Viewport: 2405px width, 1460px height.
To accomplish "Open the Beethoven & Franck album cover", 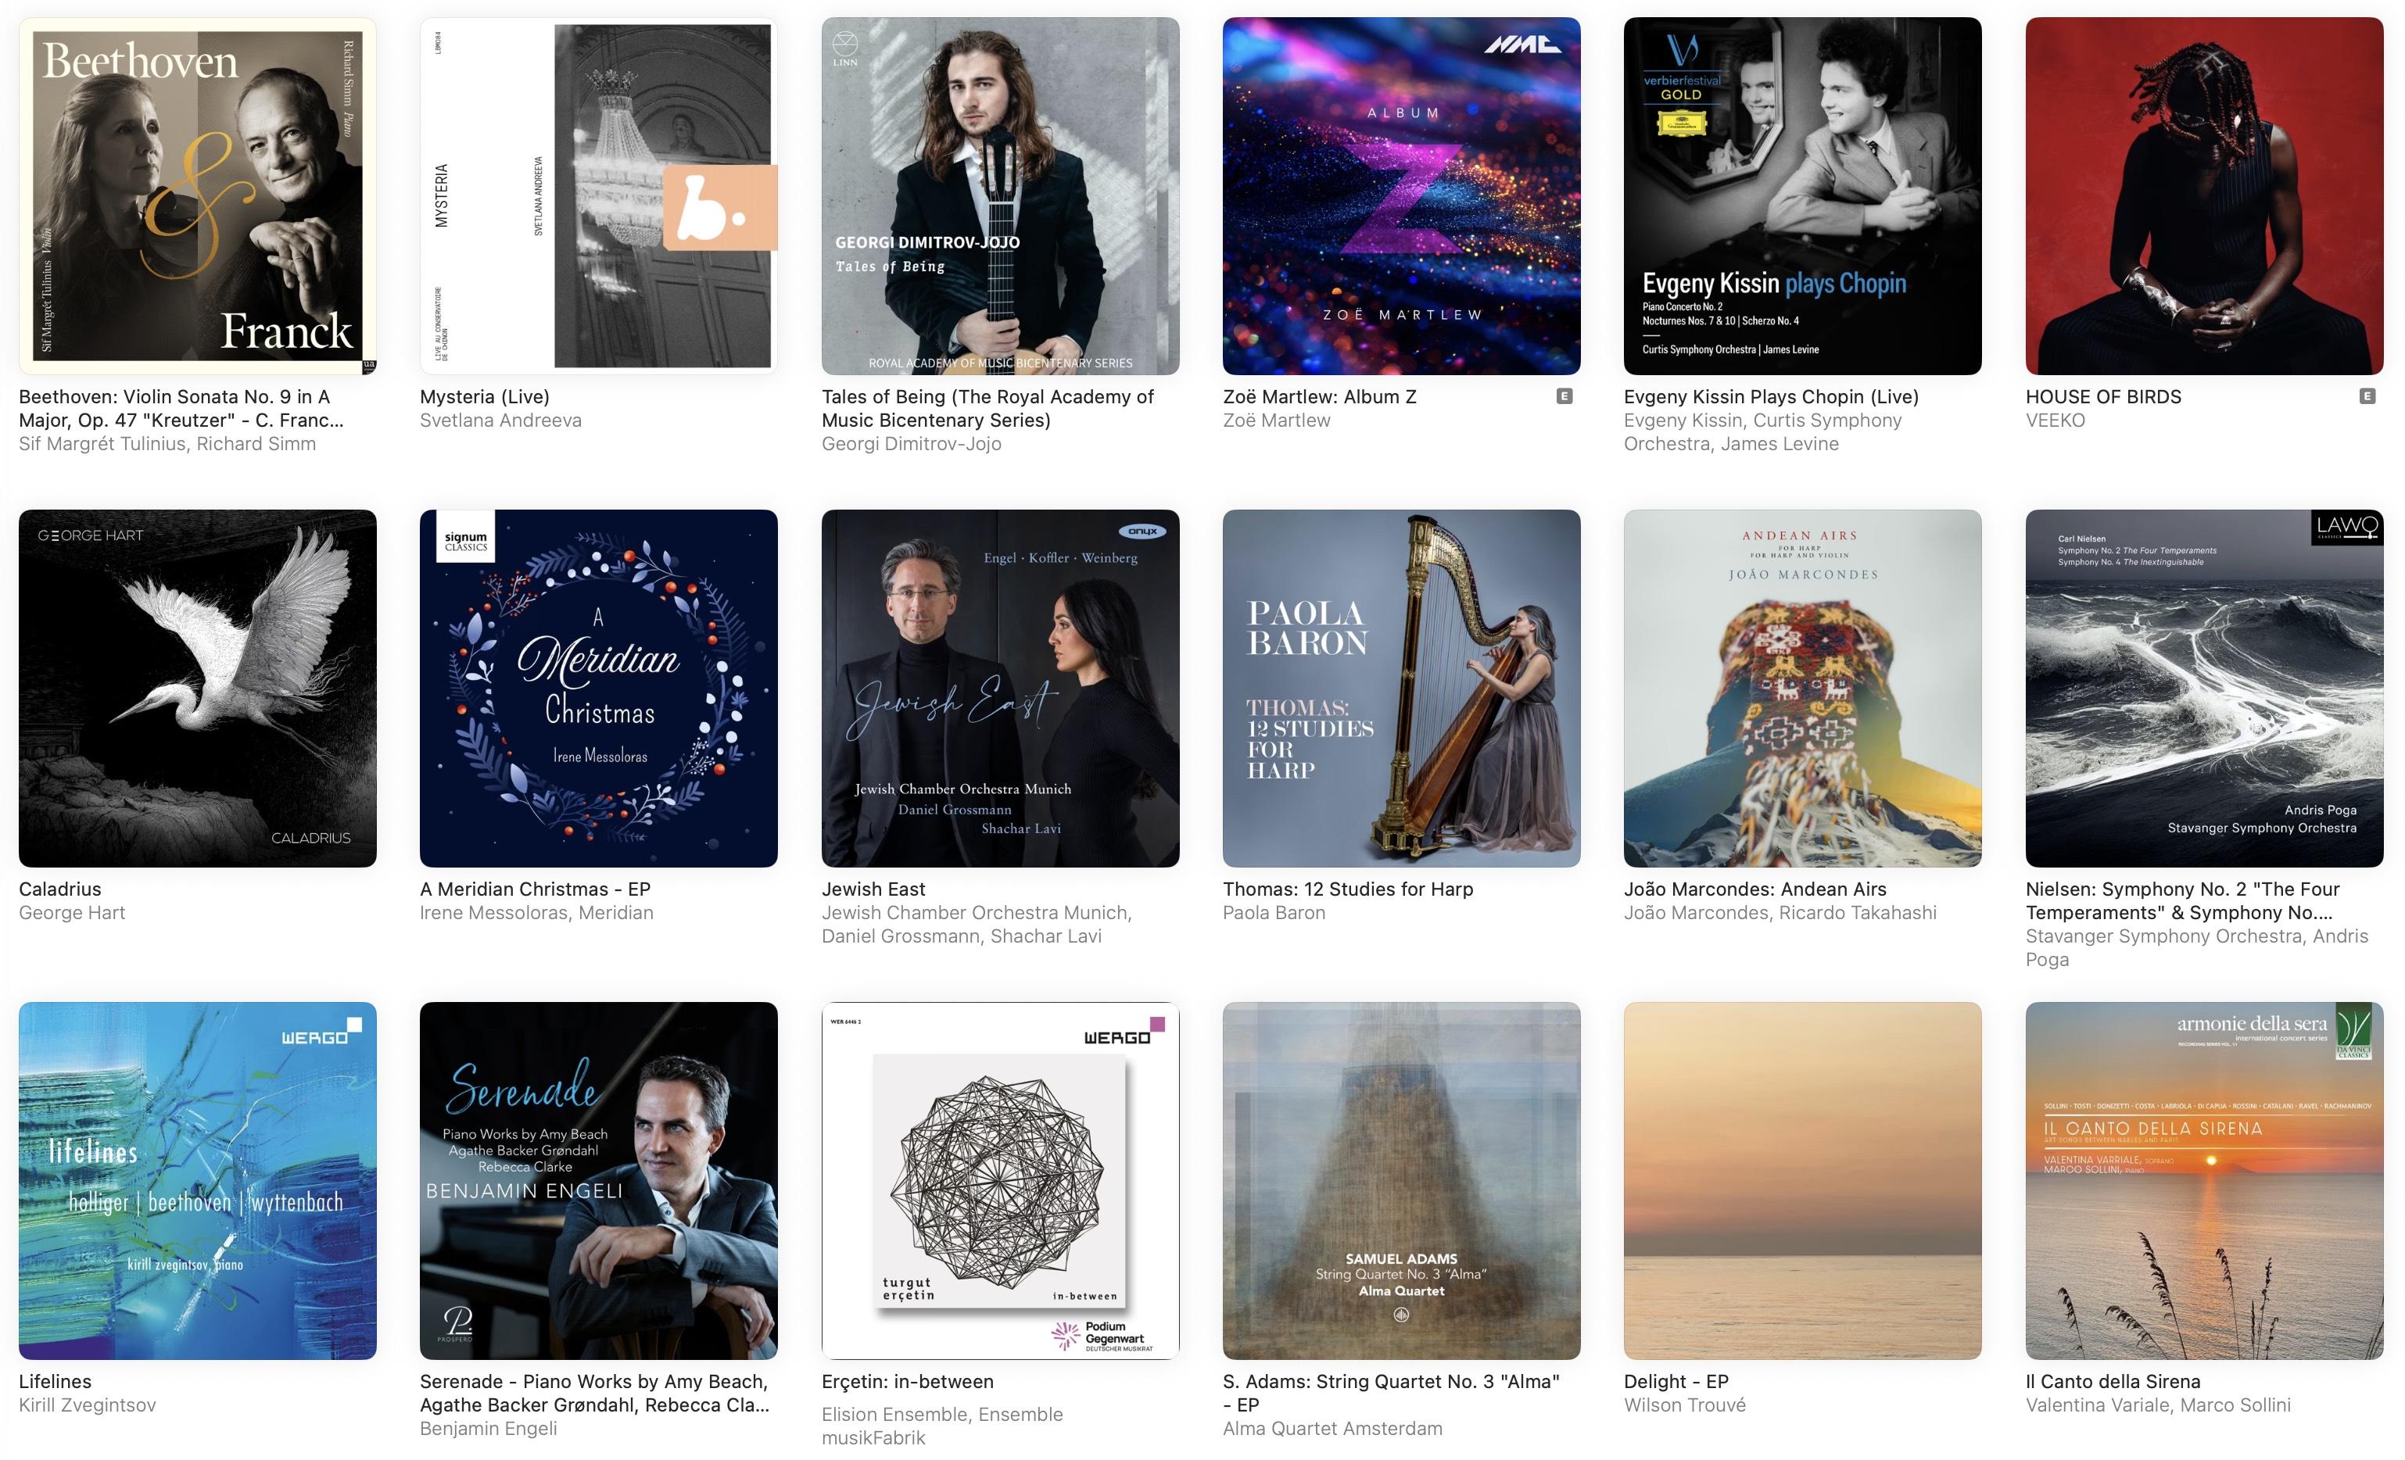I will [197, 196].
